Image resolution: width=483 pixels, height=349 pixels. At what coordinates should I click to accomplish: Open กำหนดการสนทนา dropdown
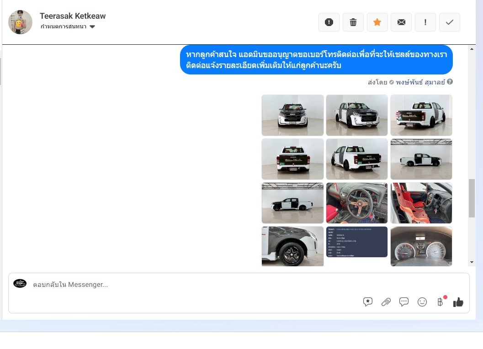pos(68,26)
